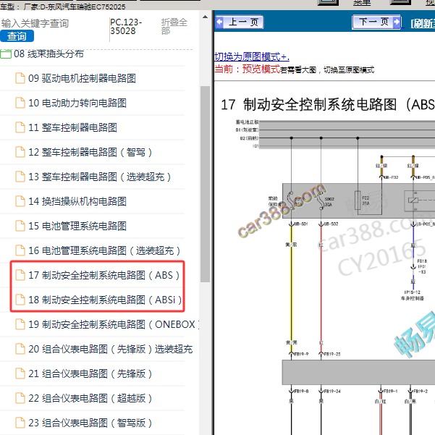
Task: Click the 菜单 menu label in the title area
Action: [362, 2]
